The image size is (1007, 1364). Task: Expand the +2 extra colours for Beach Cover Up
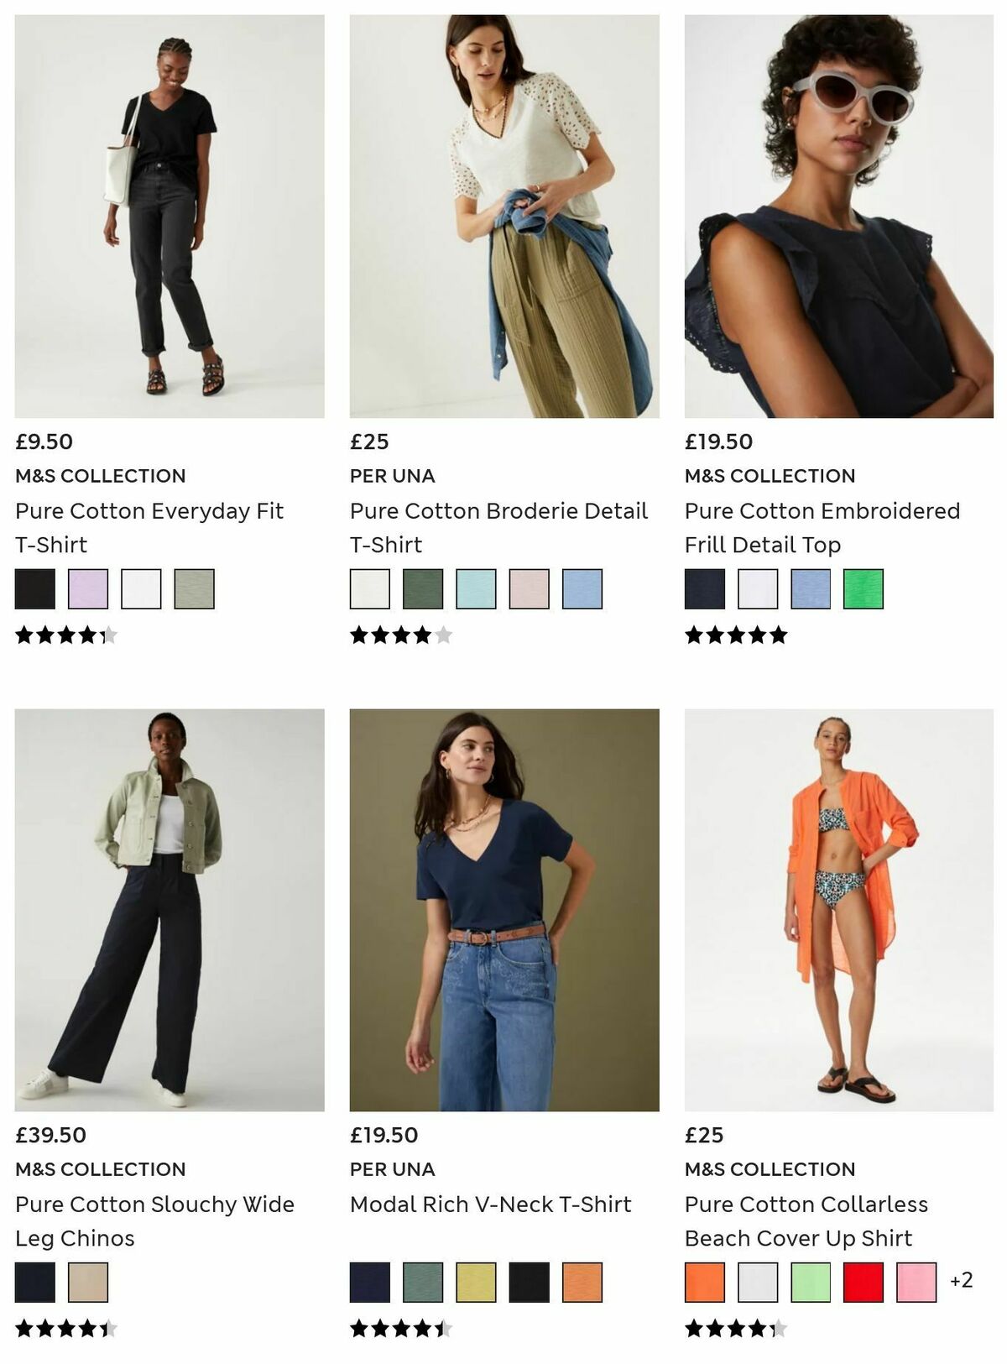click(962, 1282)
